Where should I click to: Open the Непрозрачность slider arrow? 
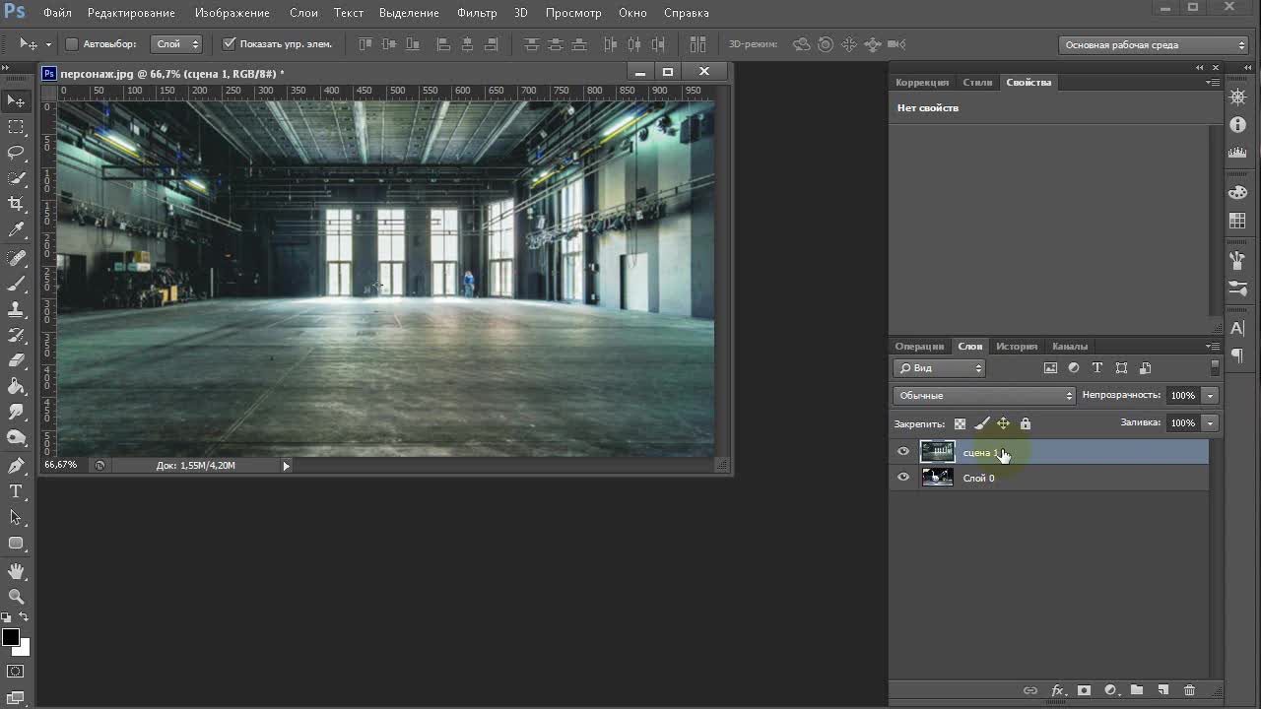[x=1210, y=395]
